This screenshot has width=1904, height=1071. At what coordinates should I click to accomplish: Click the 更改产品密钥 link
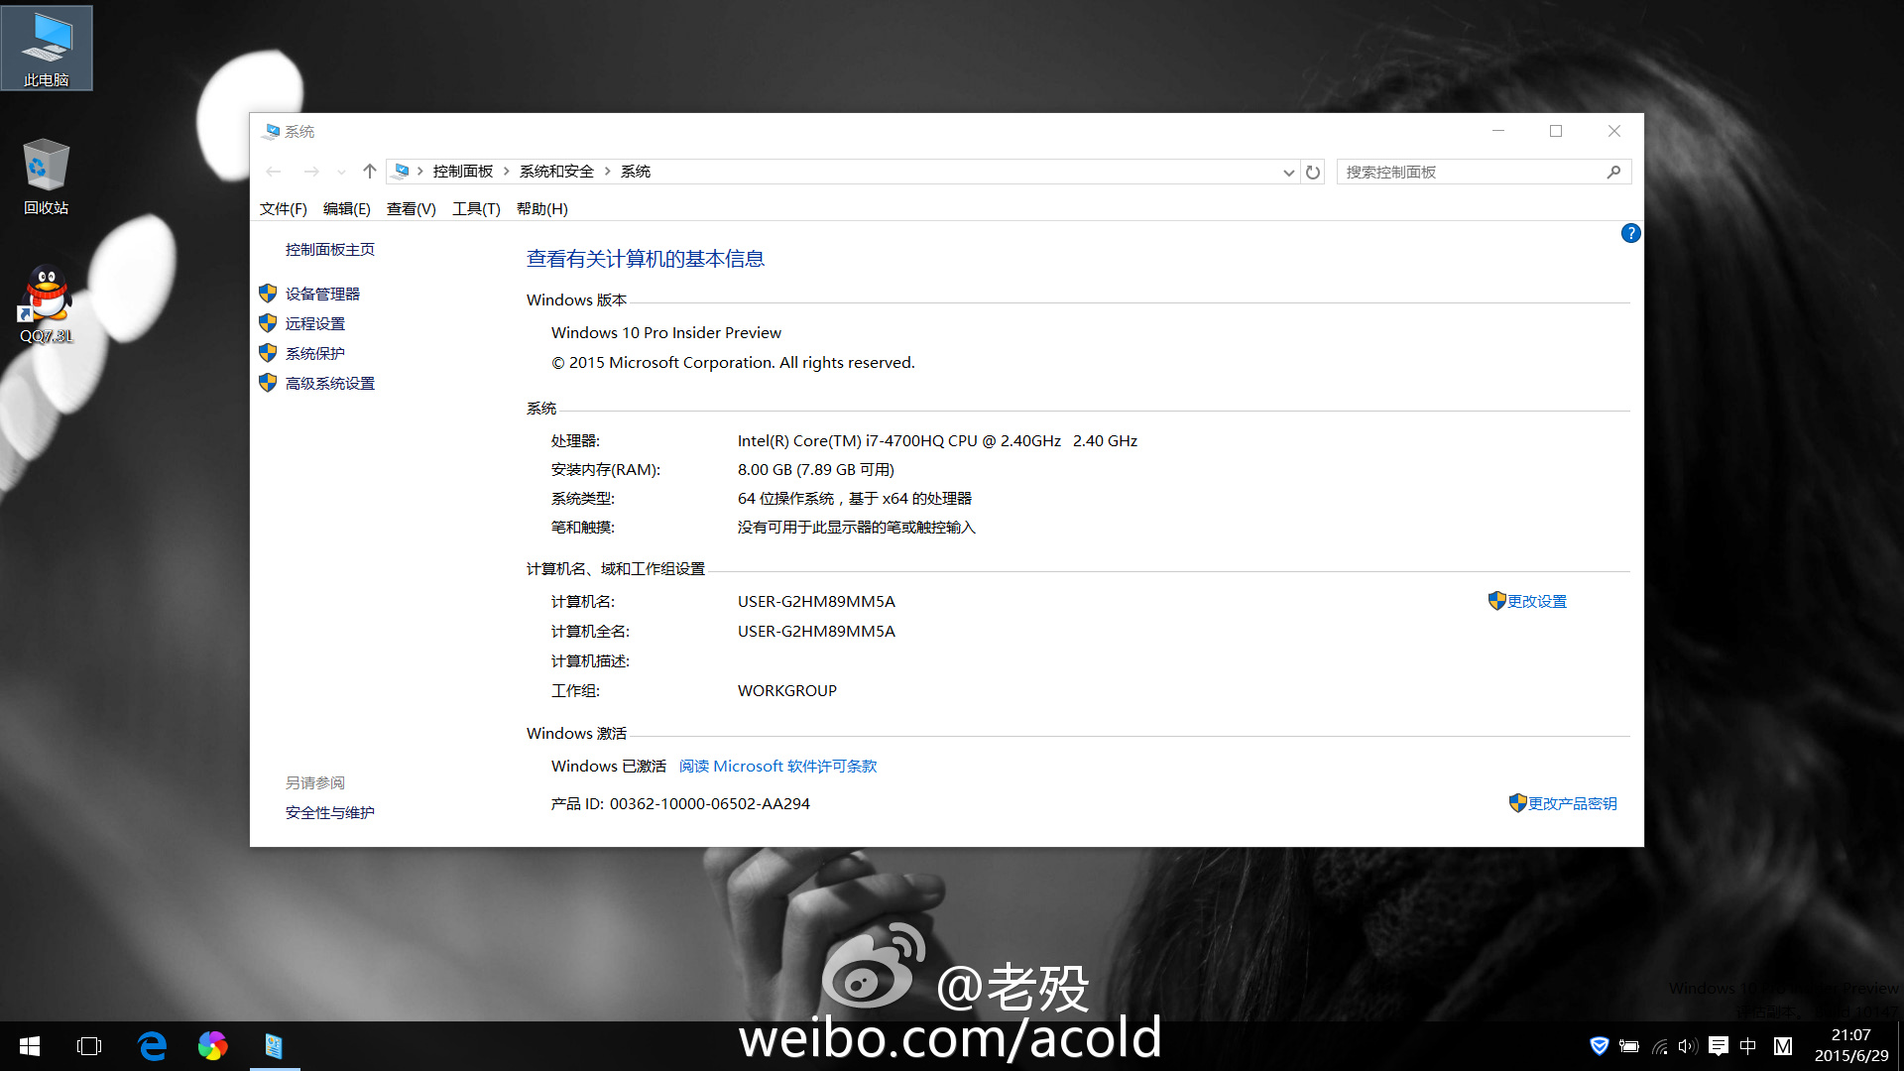1573,804
